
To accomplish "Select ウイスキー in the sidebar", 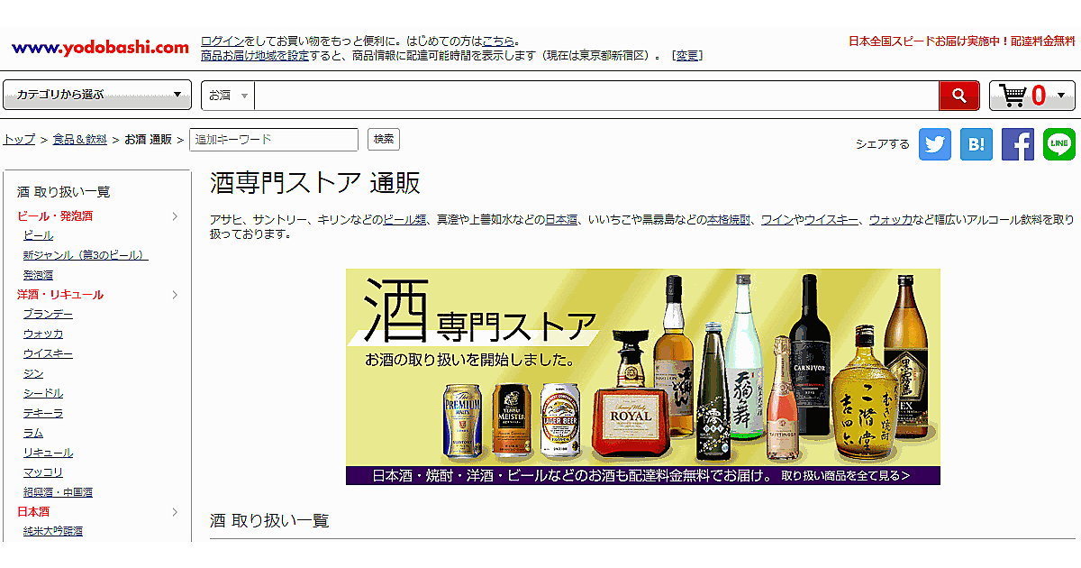I will click(x=48, y=353).
